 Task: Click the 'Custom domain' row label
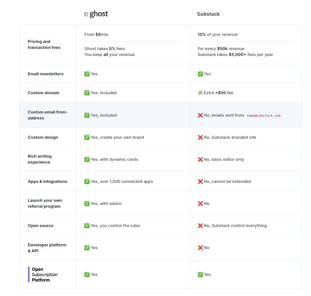pyautogui.click(x=43, y=93)
